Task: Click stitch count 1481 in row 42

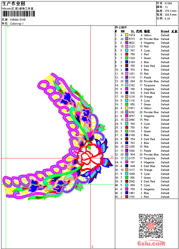Action: [132, 193]
